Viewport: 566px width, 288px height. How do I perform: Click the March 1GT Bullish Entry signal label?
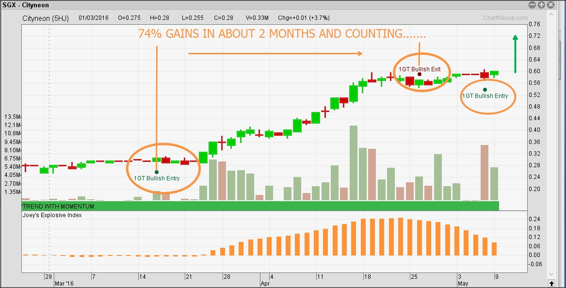157,178
